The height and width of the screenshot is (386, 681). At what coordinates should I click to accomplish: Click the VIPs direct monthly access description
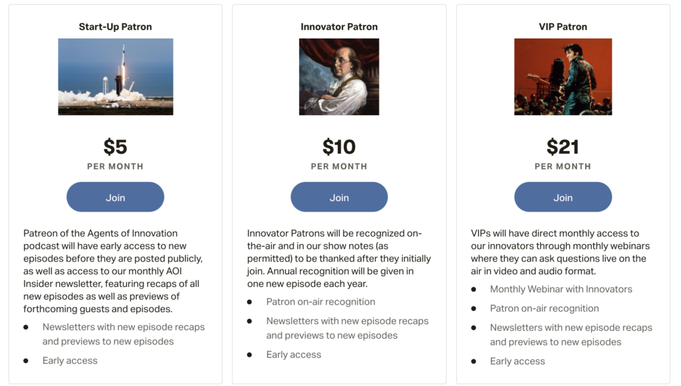point(560,252)
